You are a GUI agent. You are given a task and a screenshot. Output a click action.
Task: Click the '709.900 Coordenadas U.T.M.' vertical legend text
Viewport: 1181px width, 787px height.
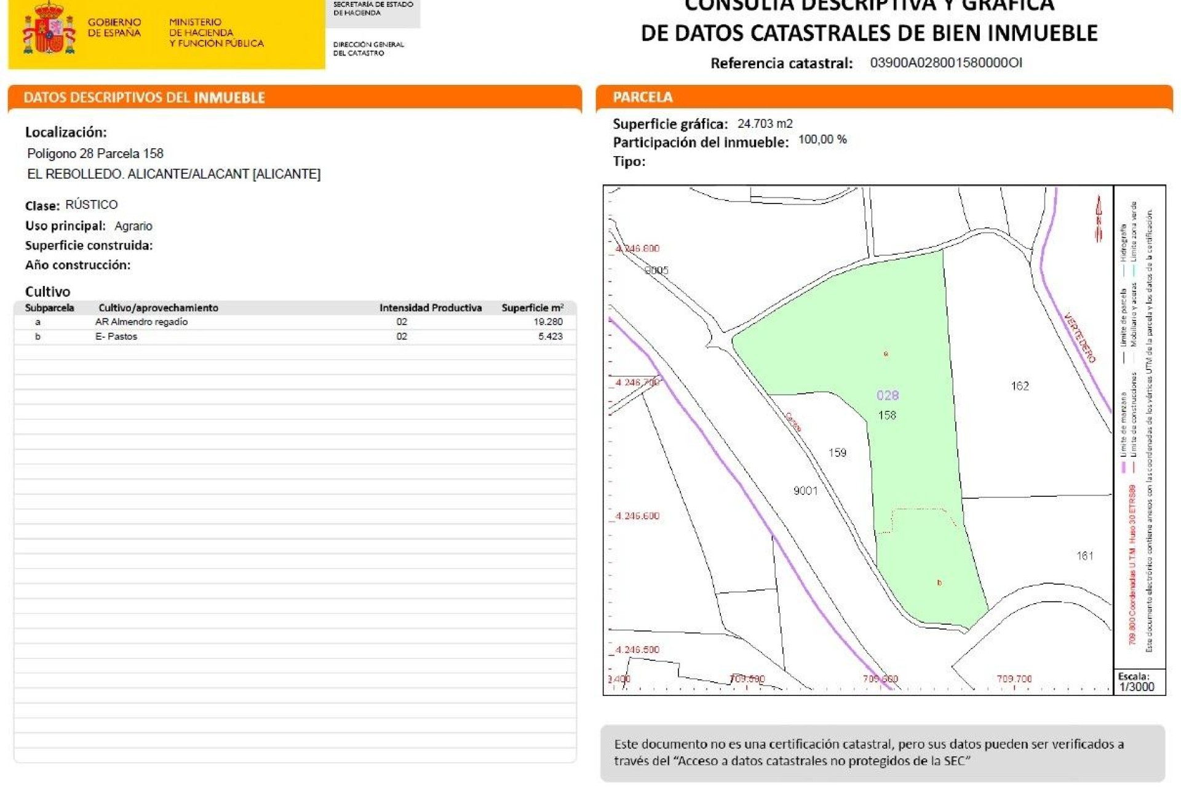[x=1132, y=564]
